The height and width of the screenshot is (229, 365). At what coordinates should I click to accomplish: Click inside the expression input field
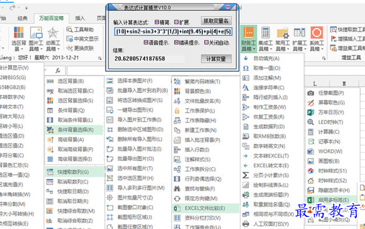click(173, 32)
